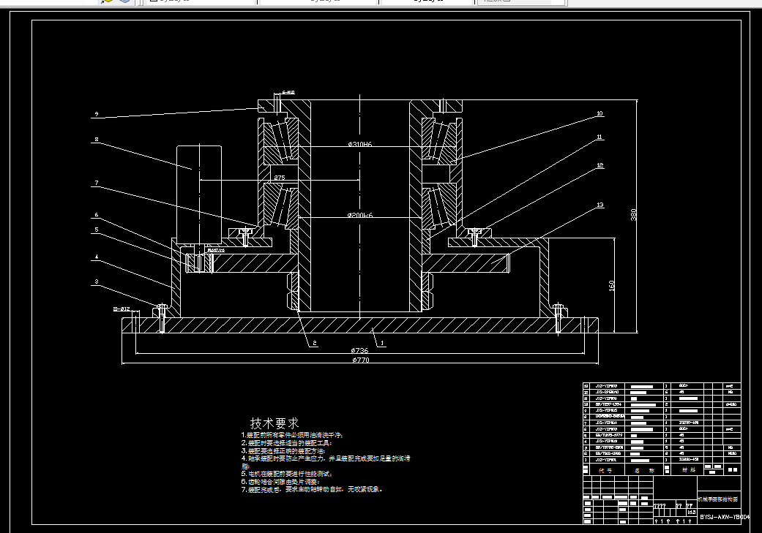762x533 pixels.
Task: Pick part balloon number 7
Action: (x=96, y=183)
